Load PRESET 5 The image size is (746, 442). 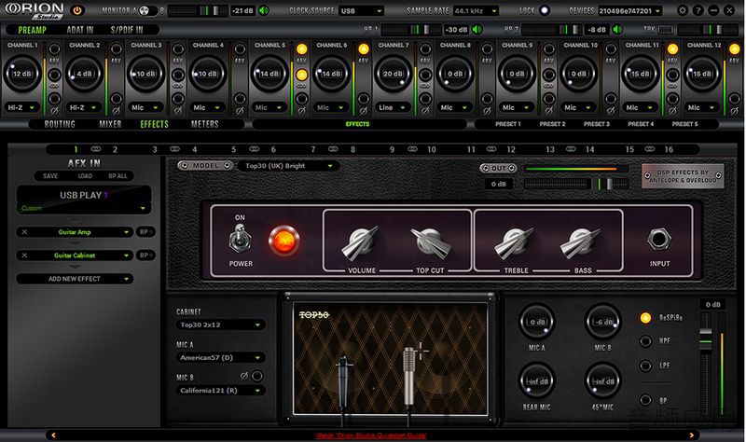(x=684, y=124)
